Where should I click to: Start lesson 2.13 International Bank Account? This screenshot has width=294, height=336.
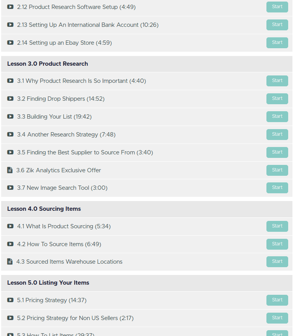tap(277, 25)
